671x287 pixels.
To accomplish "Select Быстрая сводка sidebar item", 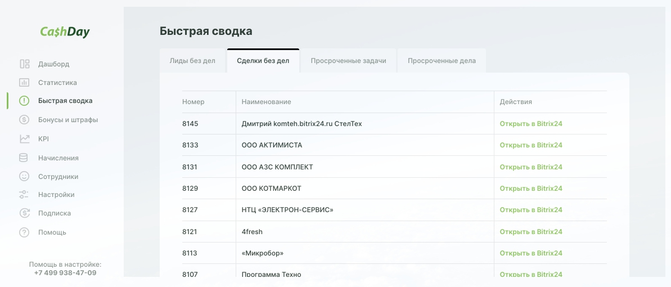I will click(x=65, y=101).
